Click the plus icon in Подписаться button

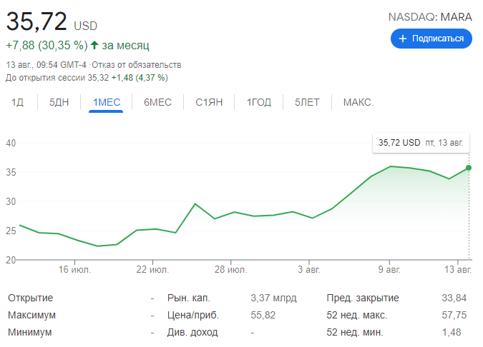tap(403, 39)
